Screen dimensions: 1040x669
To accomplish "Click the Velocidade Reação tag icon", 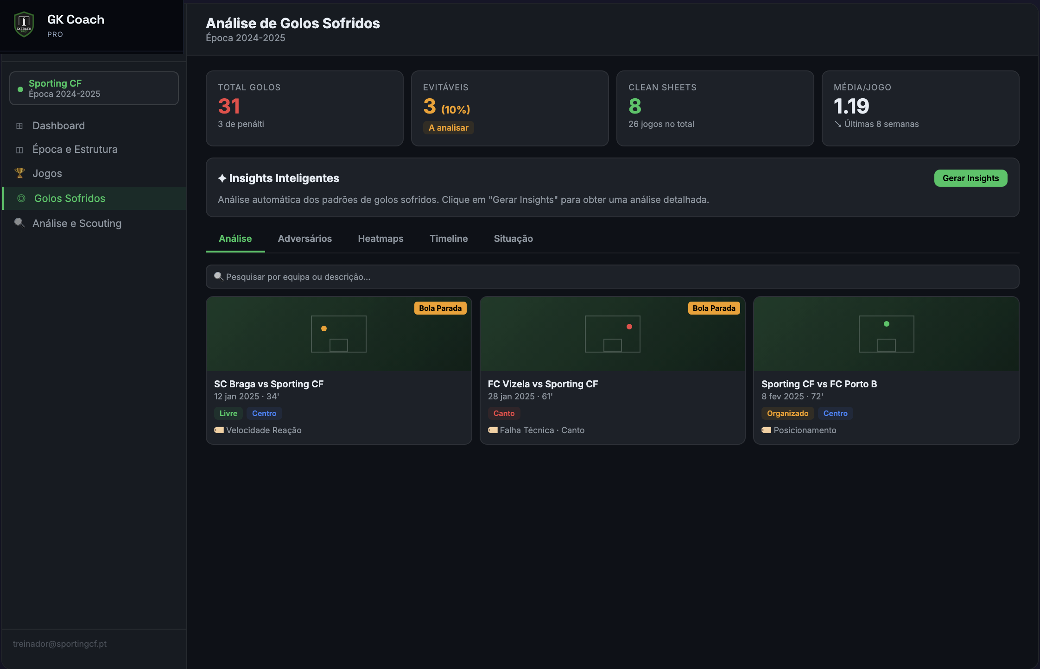I will coord(219,430).
